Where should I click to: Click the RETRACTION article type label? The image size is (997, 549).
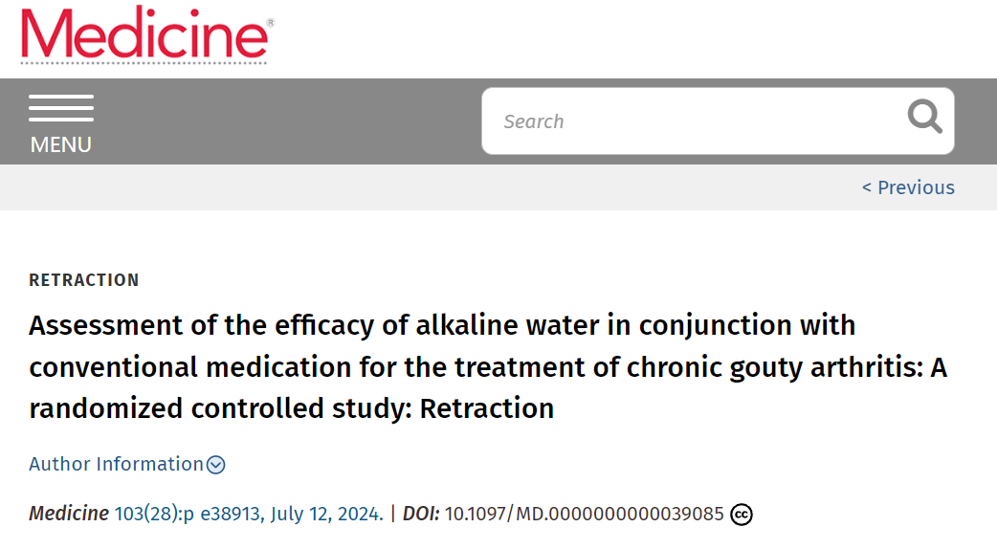point(84,280)
